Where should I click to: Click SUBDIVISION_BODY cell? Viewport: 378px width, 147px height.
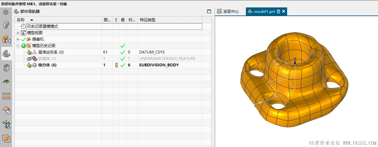click(x=159, y=65)
